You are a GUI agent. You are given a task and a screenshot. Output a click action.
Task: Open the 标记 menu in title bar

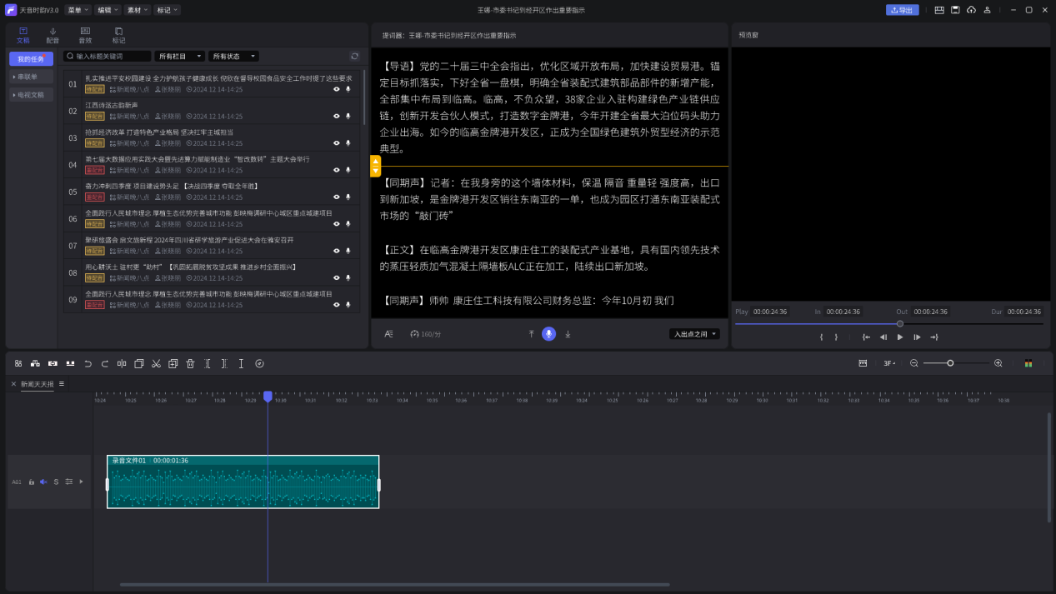tap(167, 10)
